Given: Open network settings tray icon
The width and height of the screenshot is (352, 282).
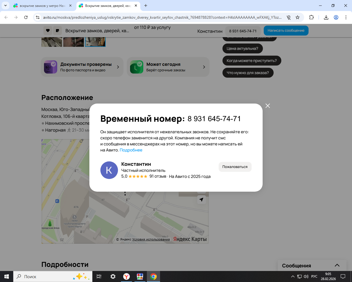Looking at the screenshot, I should coord(299,276).
